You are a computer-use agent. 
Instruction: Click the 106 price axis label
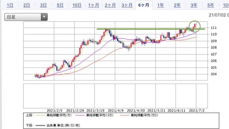pyautogui.click(x=213, y=61)
